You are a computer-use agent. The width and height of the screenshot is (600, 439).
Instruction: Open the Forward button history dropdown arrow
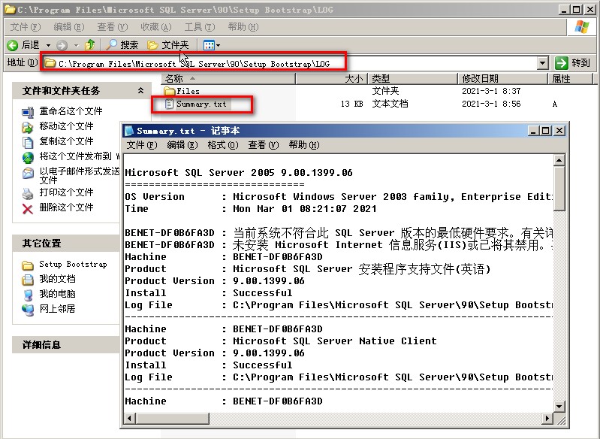[76, 46]
